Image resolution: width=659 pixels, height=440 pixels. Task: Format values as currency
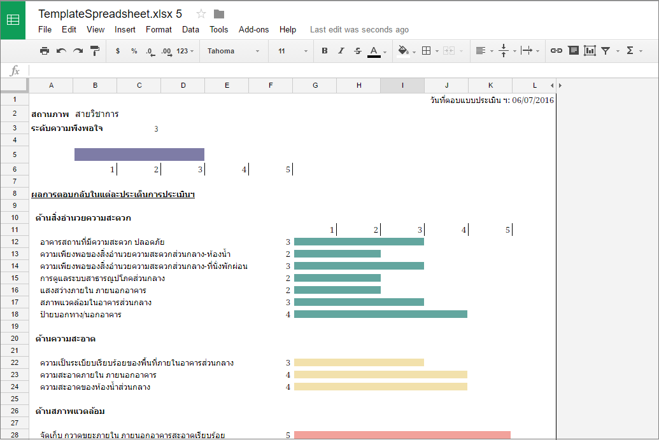click(117, 50)
